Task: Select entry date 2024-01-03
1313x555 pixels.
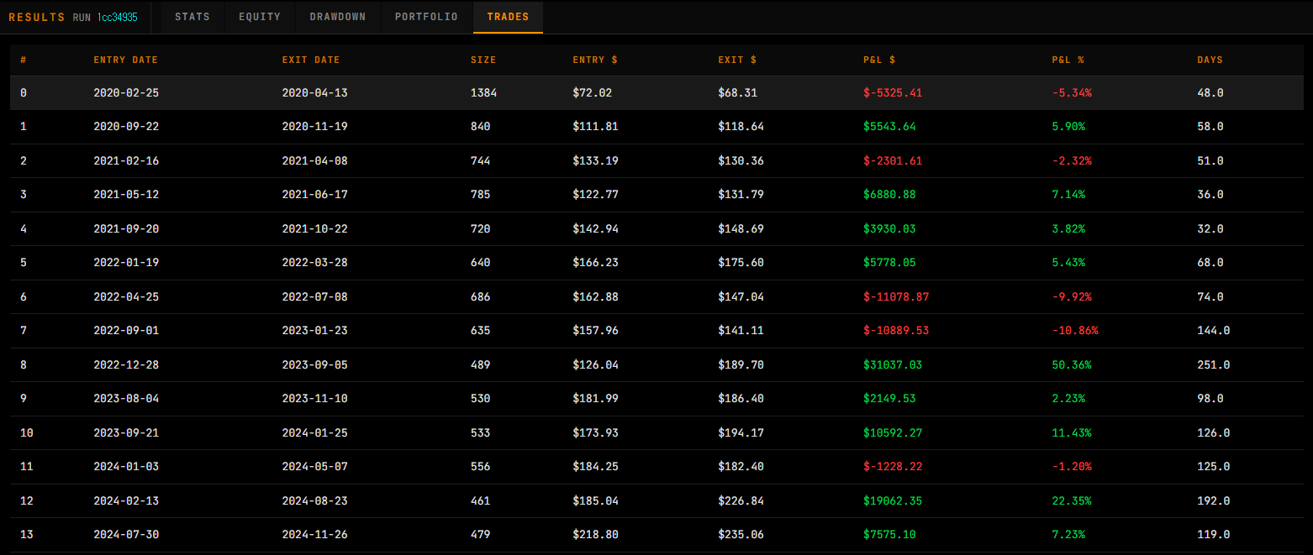Action: (x=126, y=467)
